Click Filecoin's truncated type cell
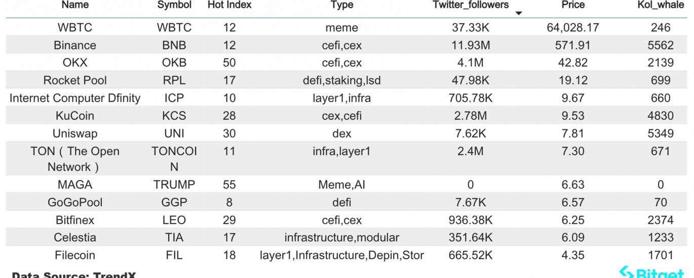Image resolution: width=694 pixels, height=278 pixels. pos(342,255)
